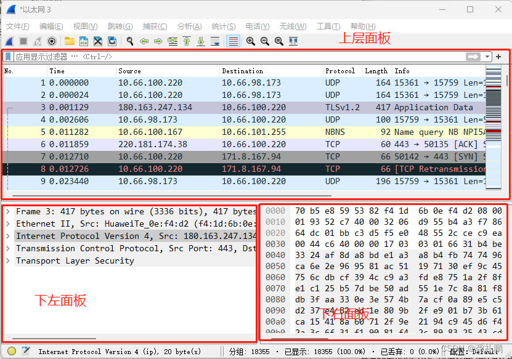Click packet list horizontal scrollbar

pos(172,196)
